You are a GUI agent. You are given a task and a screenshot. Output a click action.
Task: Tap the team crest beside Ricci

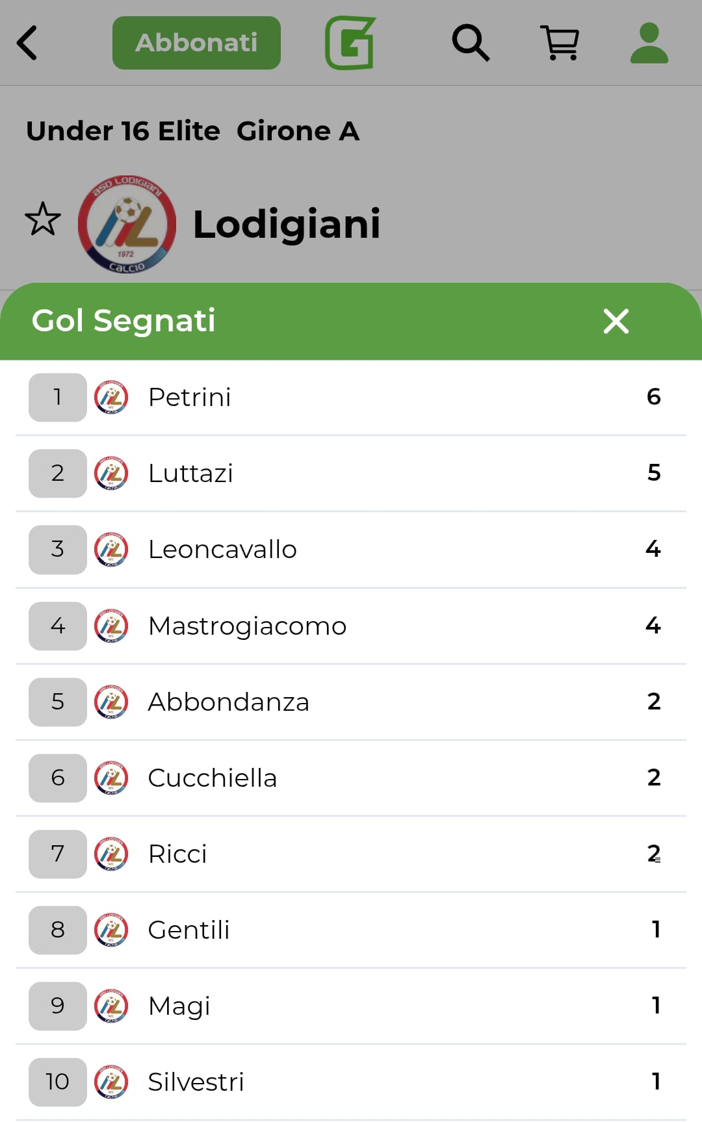click(x=111, y=854)
